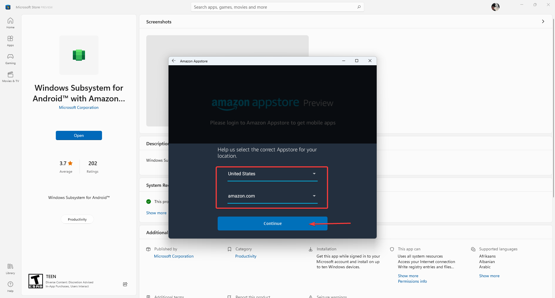Open Microsoft Corporation link under app title
This screenshot has height=298, width=555.
pos(79,107)
